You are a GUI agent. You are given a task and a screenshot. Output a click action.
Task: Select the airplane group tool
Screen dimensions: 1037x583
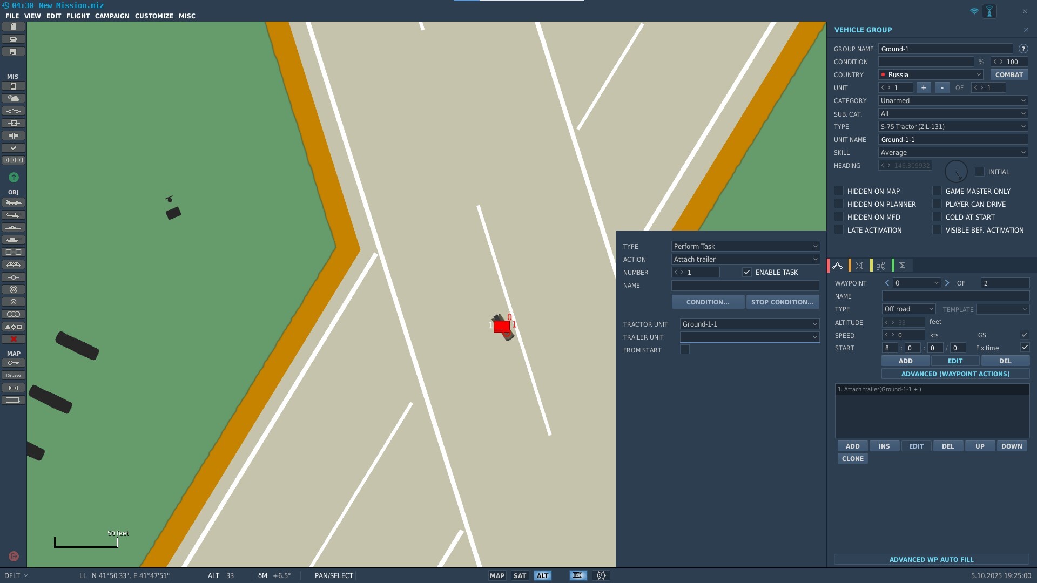[14, 203]
